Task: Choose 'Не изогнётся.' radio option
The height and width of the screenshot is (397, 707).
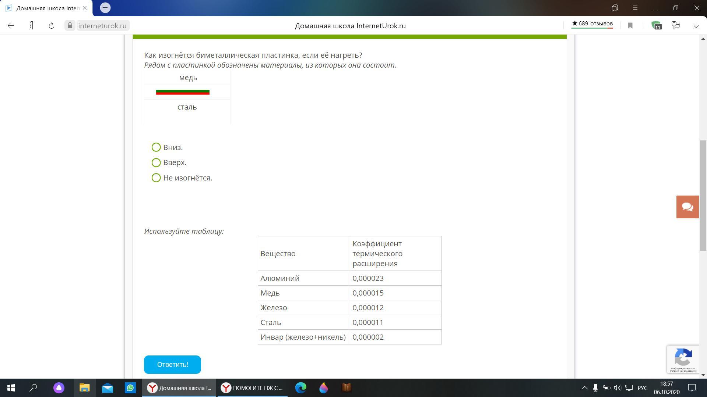Action: point(156,178)
